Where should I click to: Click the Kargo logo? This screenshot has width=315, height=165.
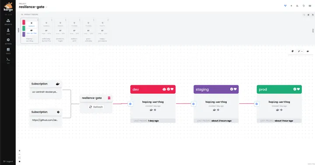pyautogui.click(x=8, y=7)
